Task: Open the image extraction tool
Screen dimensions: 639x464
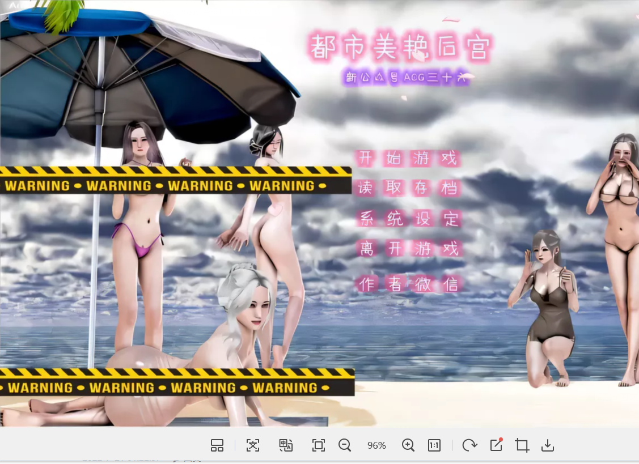Action: (x=253, y=445)
